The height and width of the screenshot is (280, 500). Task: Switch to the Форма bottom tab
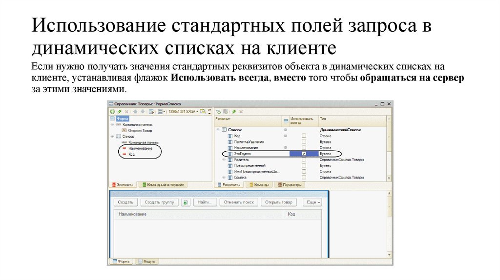pos(121,261)
